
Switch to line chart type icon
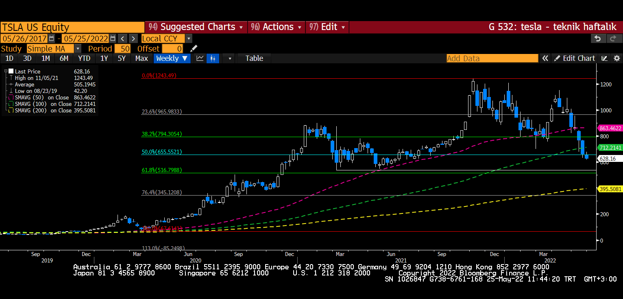200,58
